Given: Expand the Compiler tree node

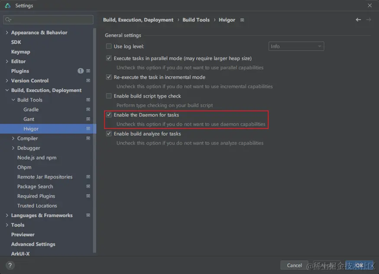Looking at the screenshot, I should 13,139.
